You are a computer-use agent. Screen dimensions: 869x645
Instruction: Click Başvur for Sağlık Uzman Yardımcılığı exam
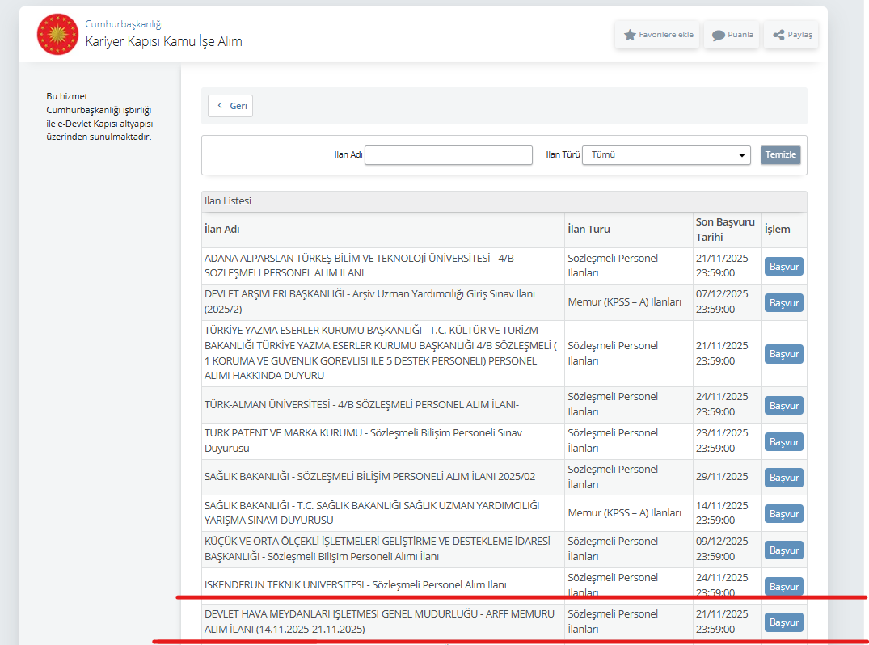coord(783,514)
